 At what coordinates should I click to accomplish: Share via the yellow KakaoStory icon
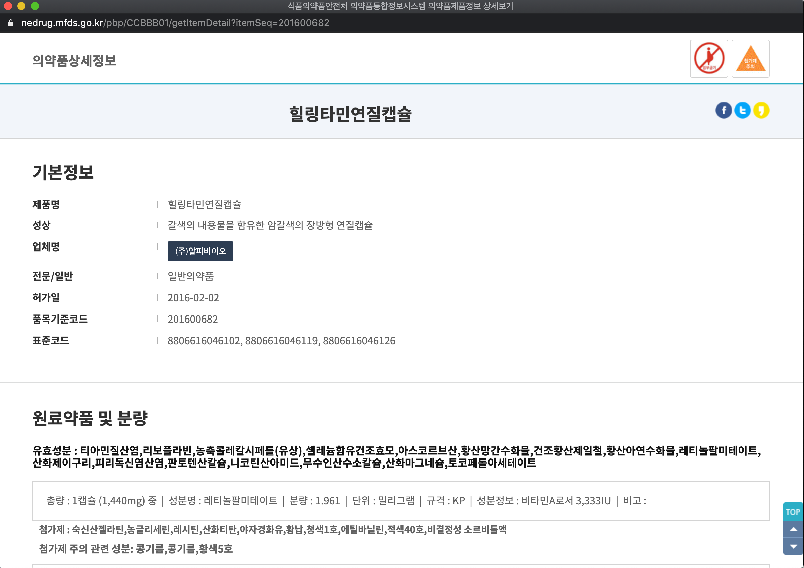tap(761, 111)
